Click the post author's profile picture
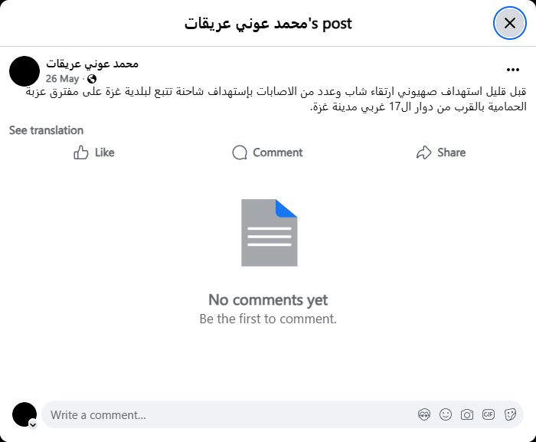 pyautogui.click(x=25, y=70)
